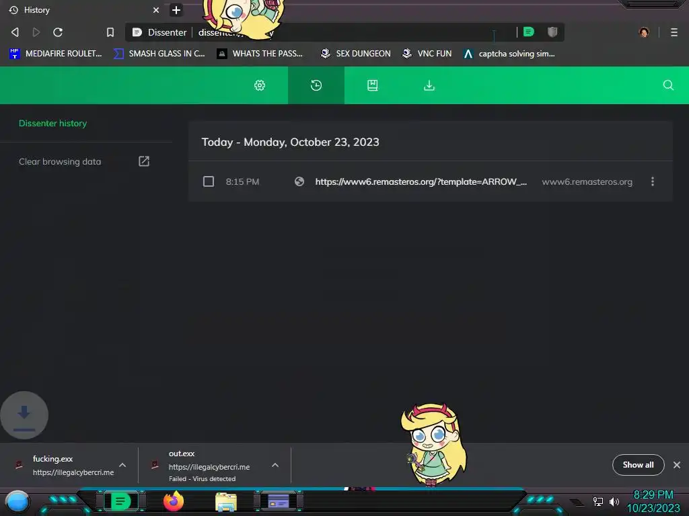
Task: Click the globe favicon of the history entry
Action: pyautogui.click(x=299, y=181)
